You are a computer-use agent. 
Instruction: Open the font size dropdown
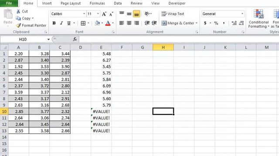(98, 14)
